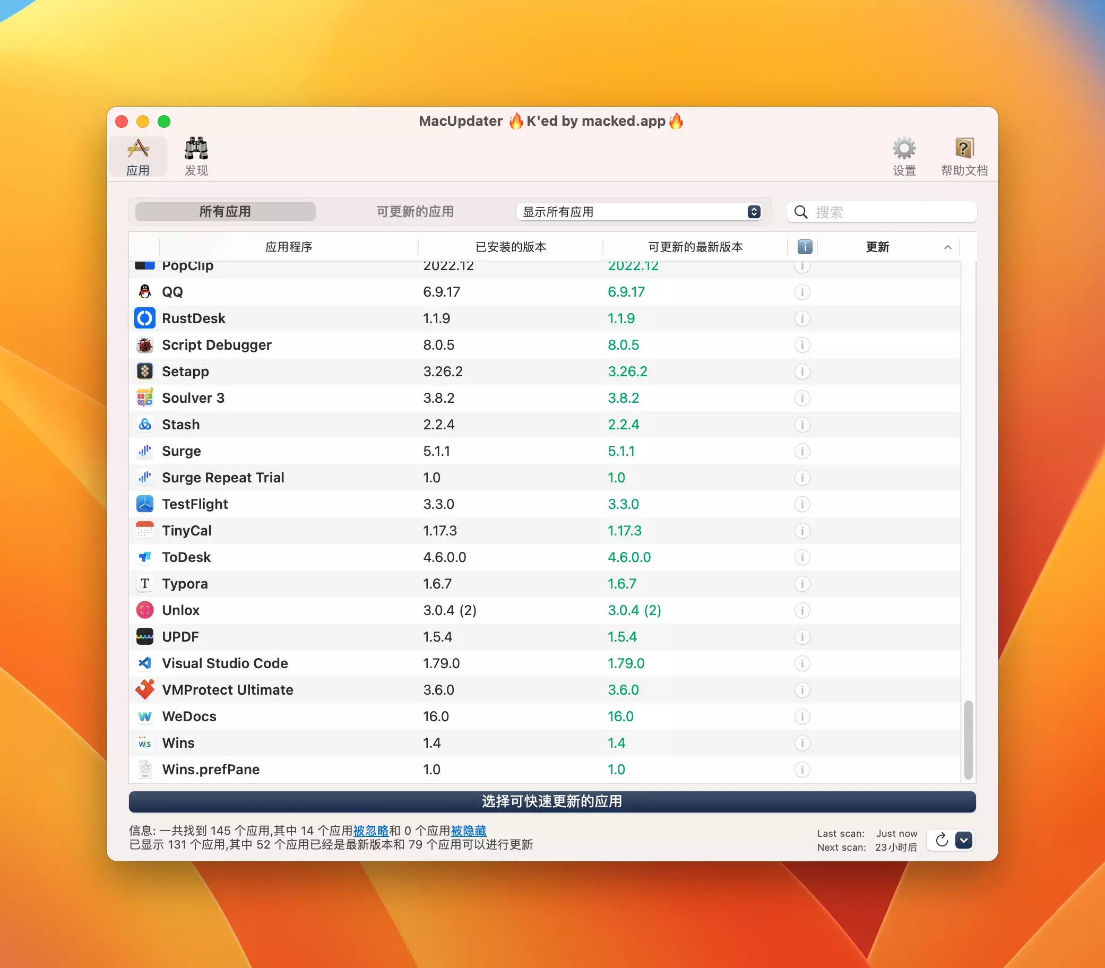The width and height of the screenshot is (1105, 968).
Task: Open the 被忽略 link
Action: coord(370,830)
